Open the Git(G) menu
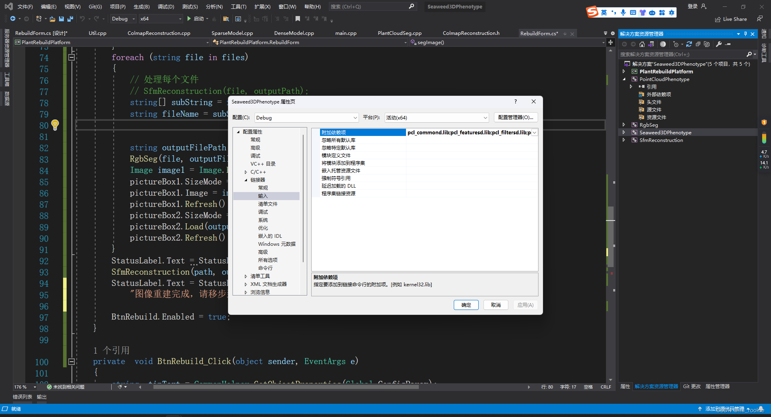 coord(95,7)
